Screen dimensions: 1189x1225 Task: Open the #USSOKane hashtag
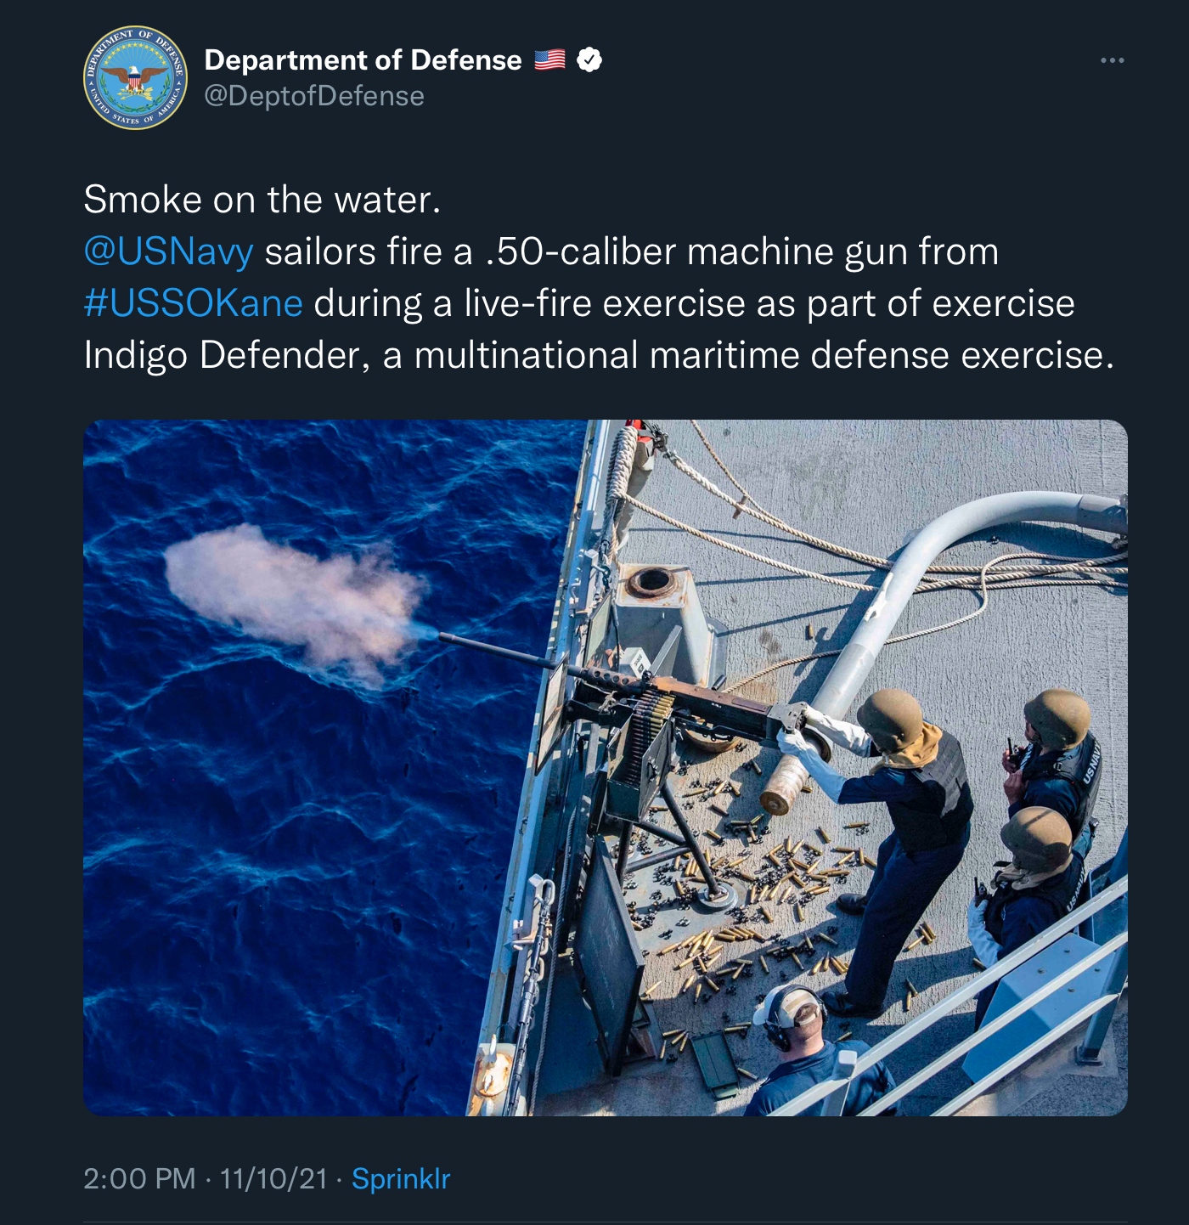193,303
